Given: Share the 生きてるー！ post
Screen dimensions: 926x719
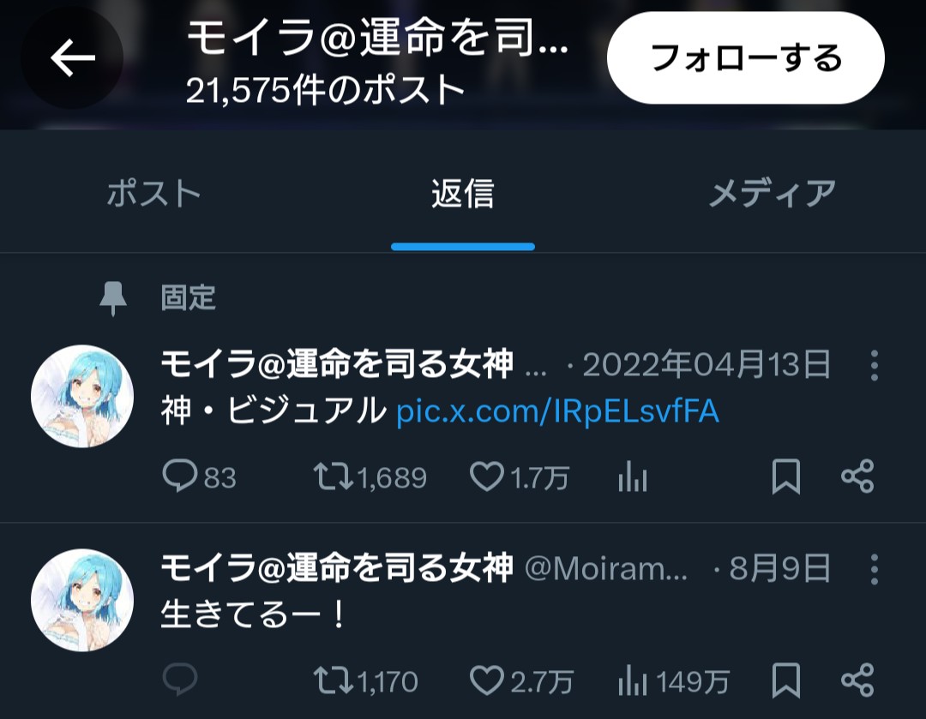Looking at the screenshot, I should [x=857, y=680].
